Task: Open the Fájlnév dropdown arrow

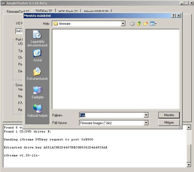Action: click(146, 115)
